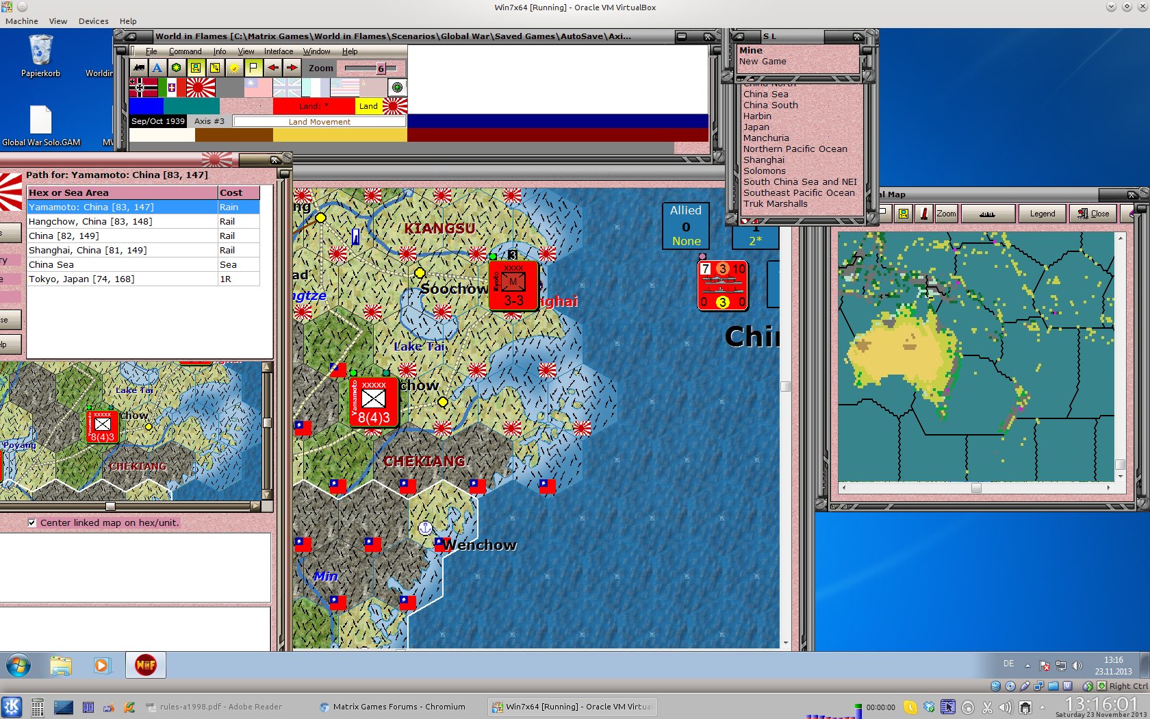Image resolution: width=1150 pixels, height=719 pixels.
Task: Click the green hexagon toolbar icon
Action: click(177, 68)
